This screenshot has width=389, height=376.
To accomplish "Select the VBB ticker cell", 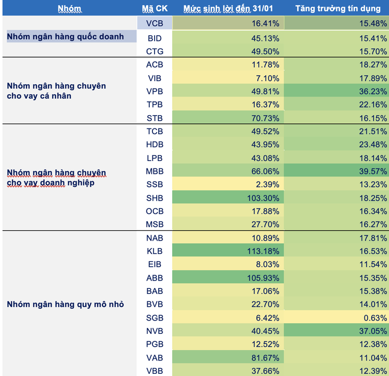I will [x=155, y=370].
